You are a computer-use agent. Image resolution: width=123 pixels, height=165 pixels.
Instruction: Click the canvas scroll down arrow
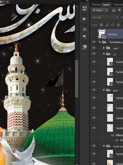coord(77,164)
